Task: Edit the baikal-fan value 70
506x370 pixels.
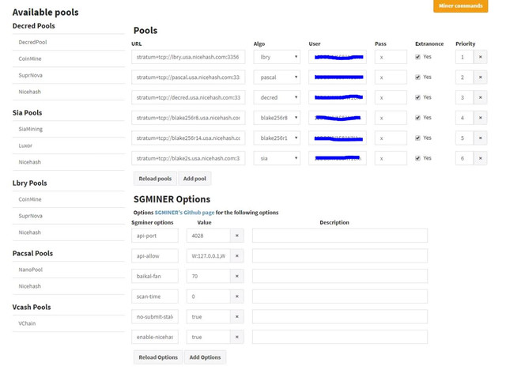Action: point(209,276)
